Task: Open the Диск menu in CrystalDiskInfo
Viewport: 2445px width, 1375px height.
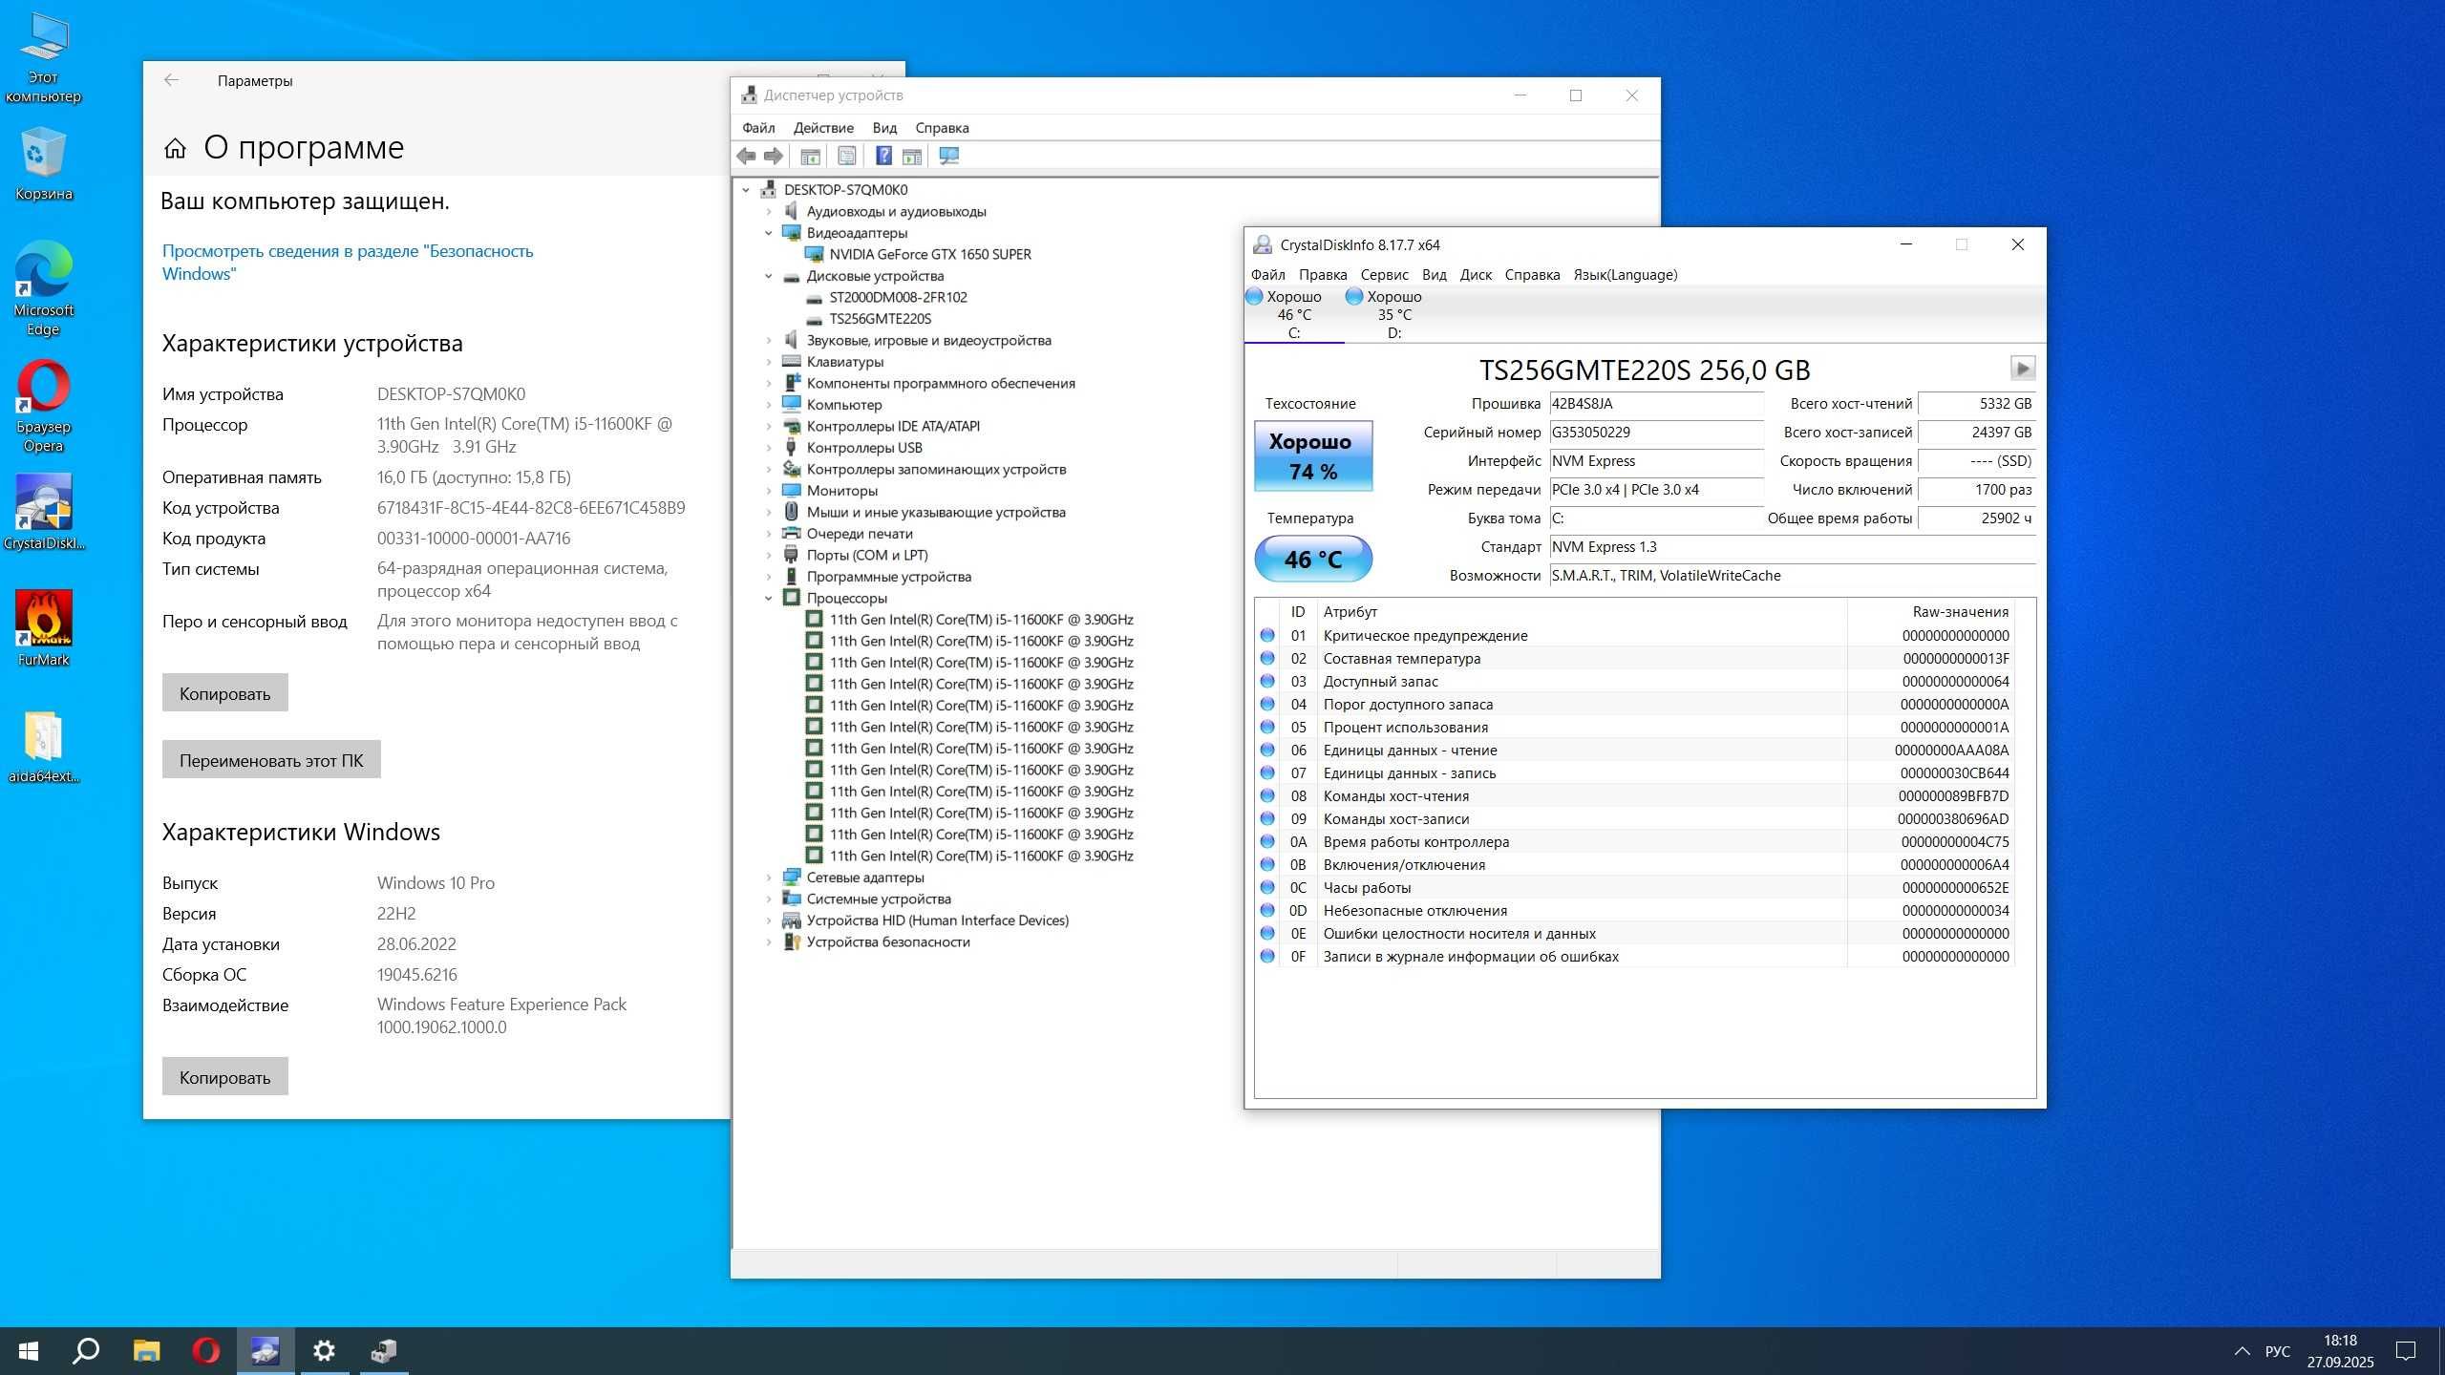Action: point(1476,275)
